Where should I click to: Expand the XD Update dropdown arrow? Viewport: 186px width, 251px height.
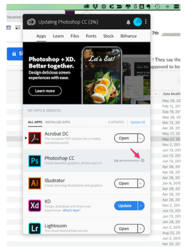click(141, 206)
